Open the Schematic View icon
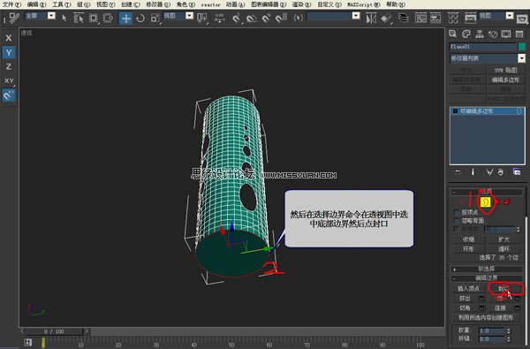The width and height of the screenshot is (530, 349). click(x=435, y=19)
